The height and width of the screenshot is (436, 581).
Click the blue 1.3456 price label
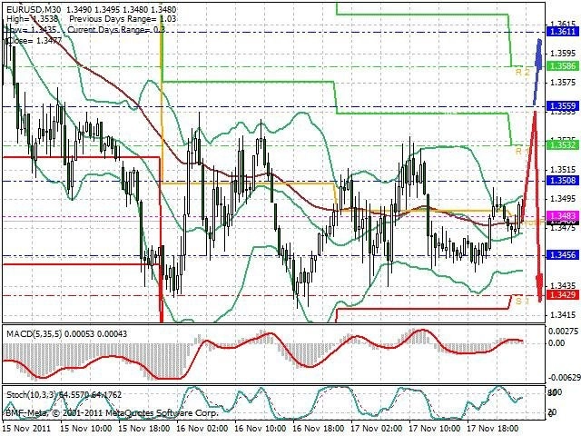click(563, 254)
